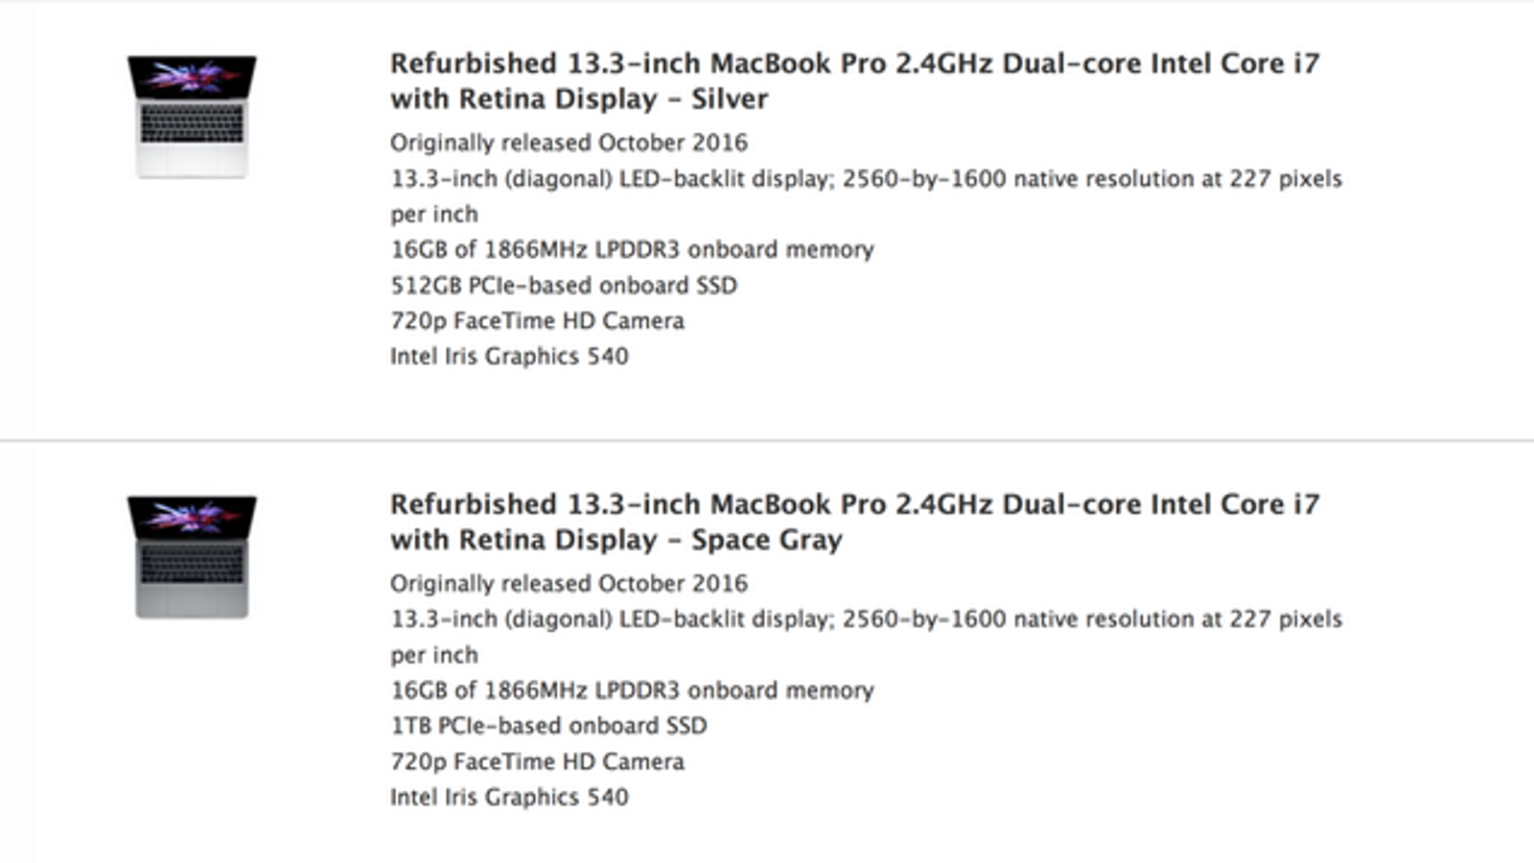Click the "per inch" text in Space Gray listing

point(434,655)
